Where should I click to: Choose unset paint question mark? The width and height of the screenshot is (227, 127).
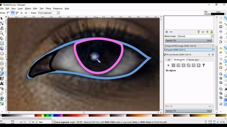point(204,65)
